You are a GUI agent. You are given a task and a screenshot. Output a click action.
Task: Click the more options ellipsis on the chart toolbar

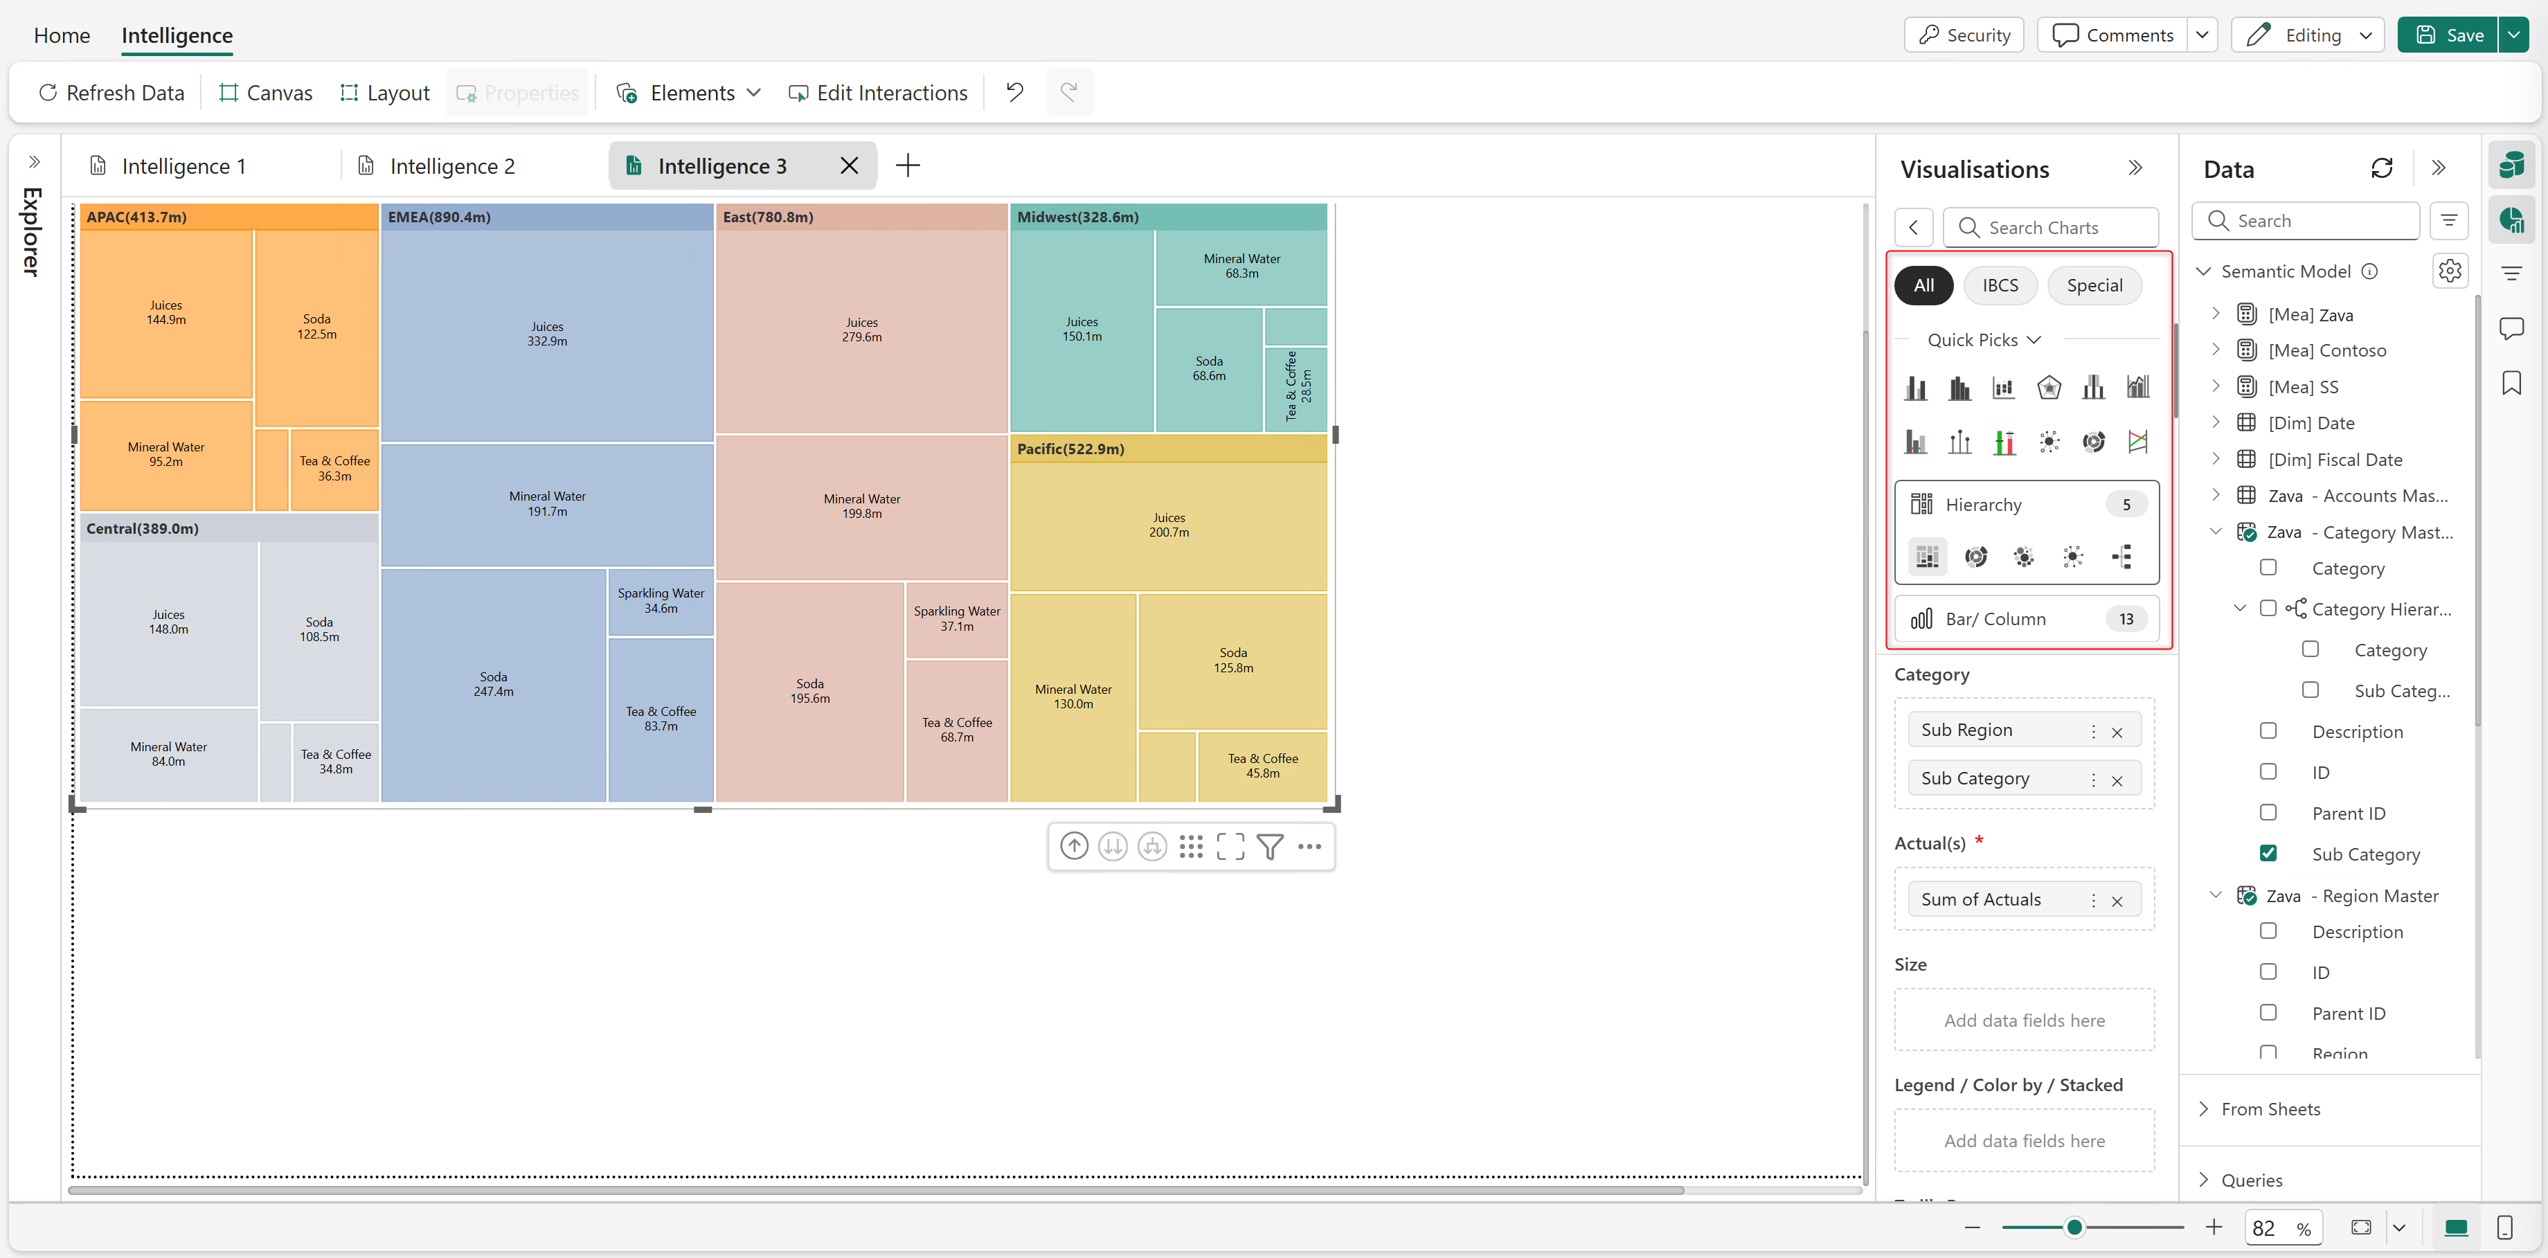click(1309, 847)
